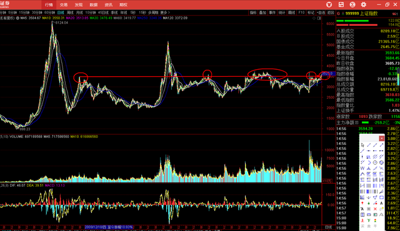Expand the 更多 period options
The image size is (400, 231).
pos(165,12)
